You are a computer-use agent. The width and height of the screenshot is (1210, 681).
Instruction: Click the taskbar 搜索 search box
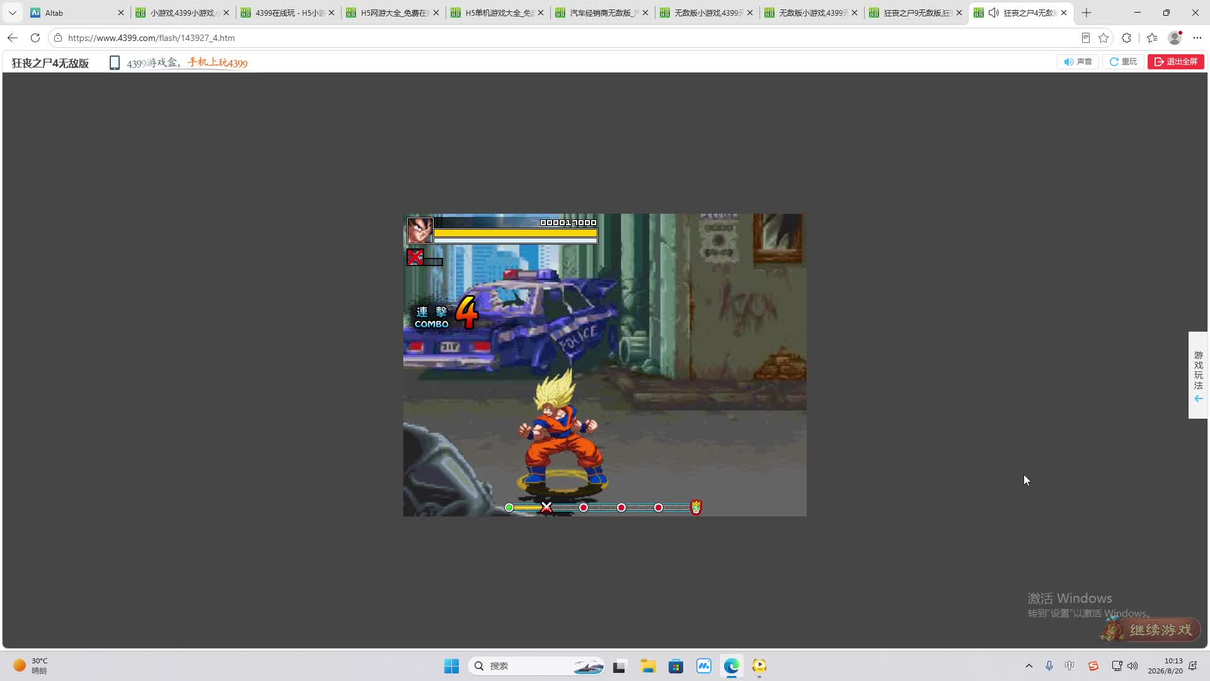pyautogui.click(x=536, y=666)
